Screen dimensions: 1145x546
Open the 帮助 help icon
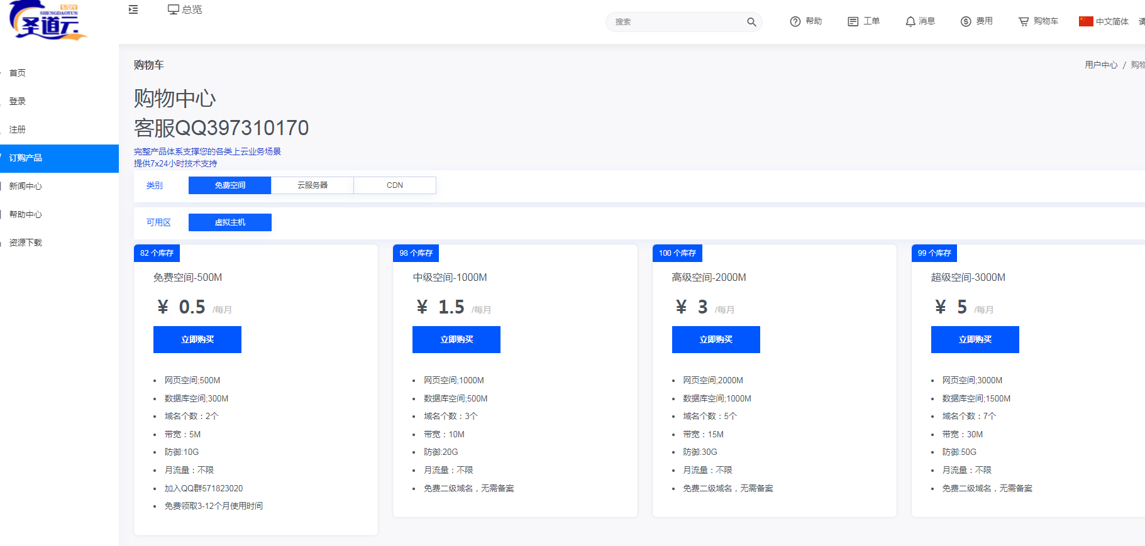pyautogui.click(x=795, y=21)
